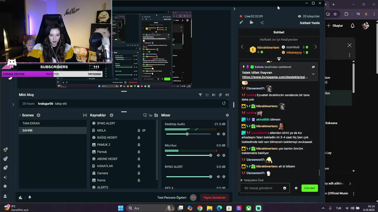The height and width of the screenshot is (212, 378).
Task: Click Yayını Sonlandır to end stream
Action: (x=214, y=198)
